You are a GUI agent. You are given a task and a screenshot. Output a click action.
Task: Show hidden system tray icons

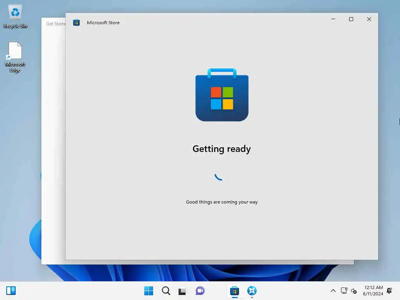tap(333, 291)
